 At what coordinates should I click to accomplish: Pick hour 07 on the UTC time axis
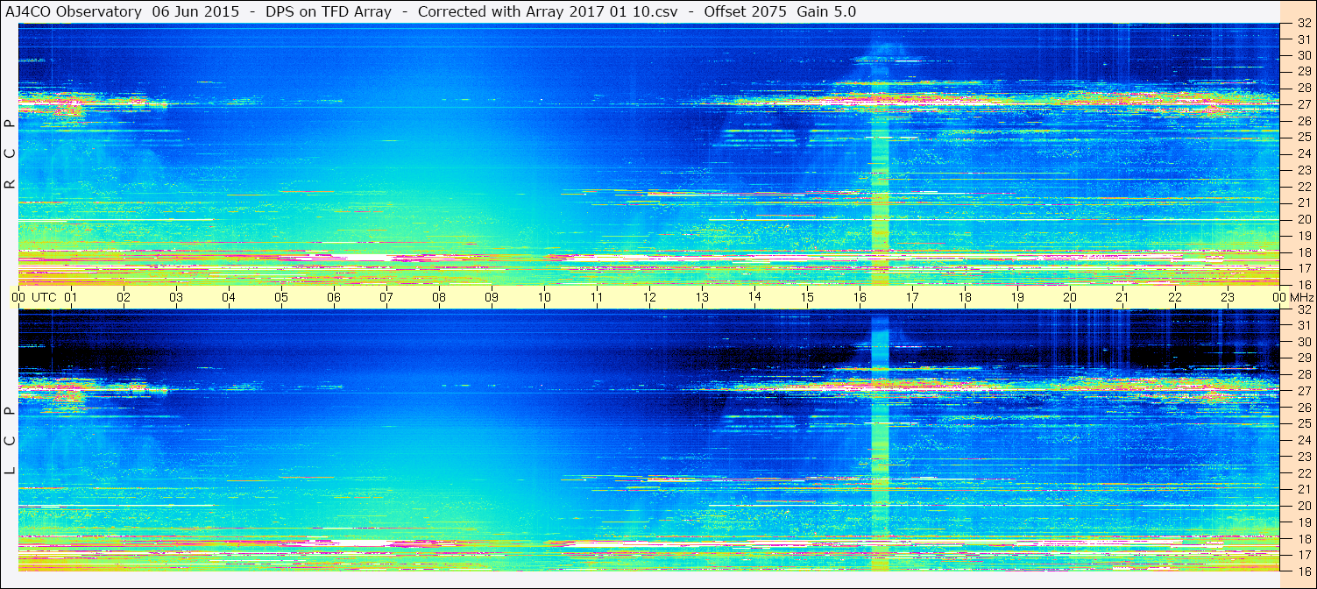point(386,297)
